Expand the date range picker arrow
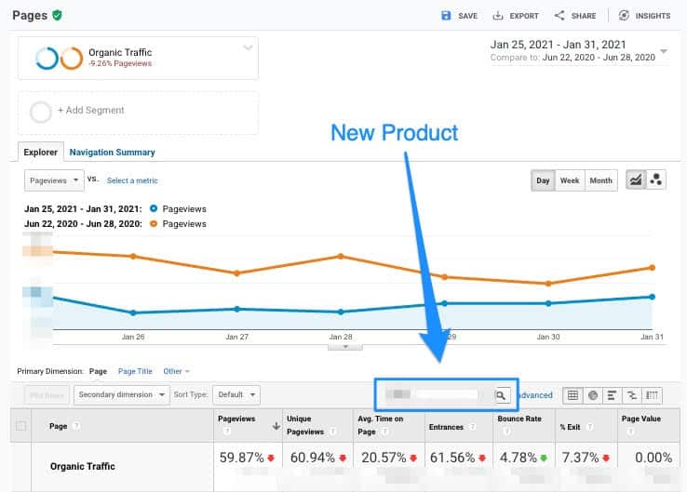The image size is (687, 492). 664,51
